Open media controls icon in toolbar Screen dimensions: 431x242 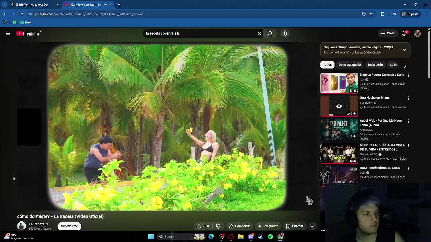click(394, 14)
